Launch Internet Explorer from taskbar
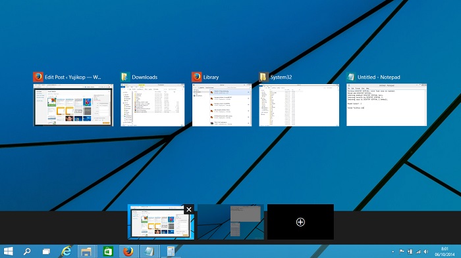The image size is (461, 258). tap(67, 251)
